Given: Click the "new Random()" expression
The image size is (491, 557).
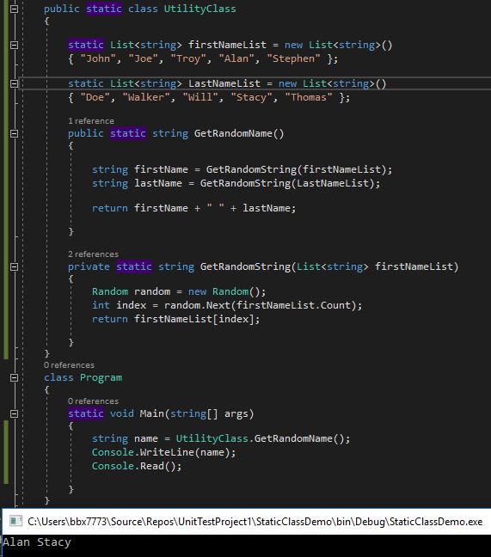Looking at the screenshot, I should (x=224, y=292).
